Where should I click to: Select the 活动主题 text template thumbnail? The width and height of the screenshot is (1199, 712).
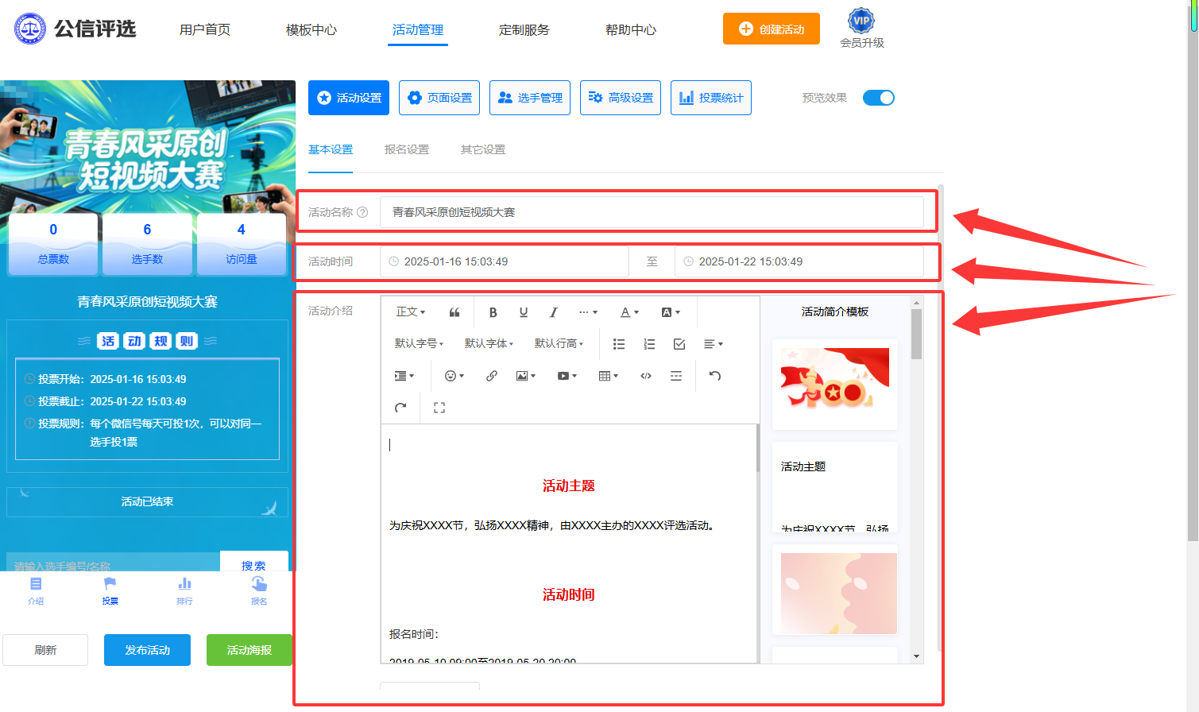pyautogui.click(x=835, y=487)
